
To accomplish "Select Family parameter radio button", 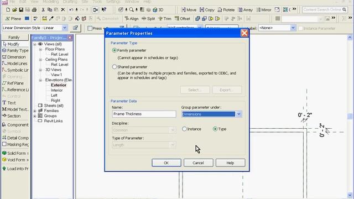I will tap(114, 50).
